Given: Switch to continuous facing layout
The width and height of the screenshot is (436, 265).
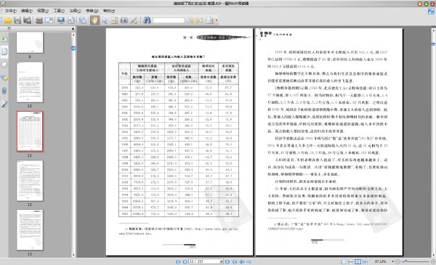Looking at the screenshot, I should (365, 261).
